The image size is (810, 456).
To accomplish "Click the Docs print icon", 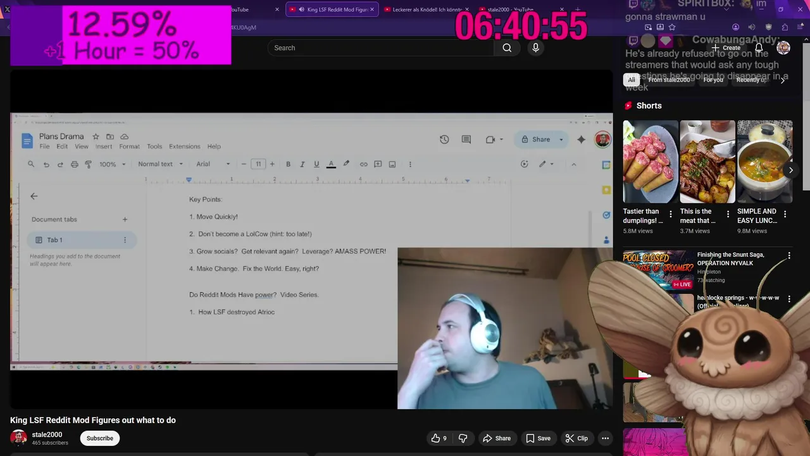I will (x=75, y=164).
